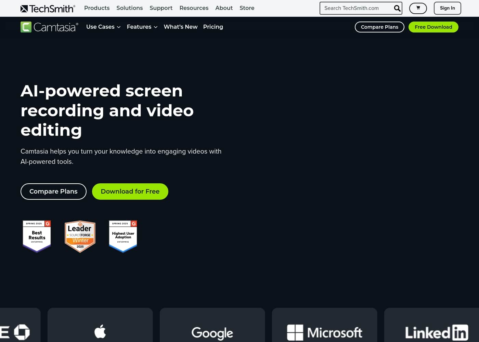This screenshot has height=342, width=479.
Task: Open the What's New page
Action: pos(181,27)
